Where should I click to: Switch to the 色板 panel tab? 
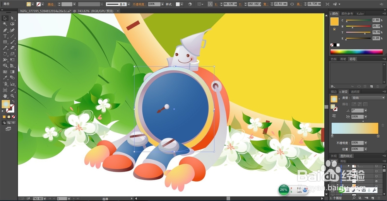coord(334,59)
